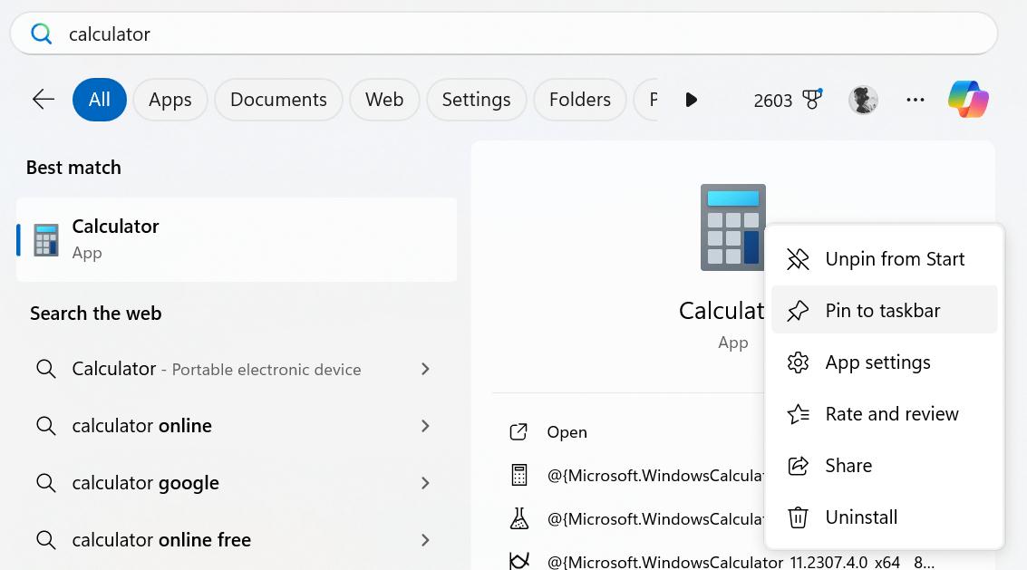Switch to the Documents filter tab

click(278, 100)
